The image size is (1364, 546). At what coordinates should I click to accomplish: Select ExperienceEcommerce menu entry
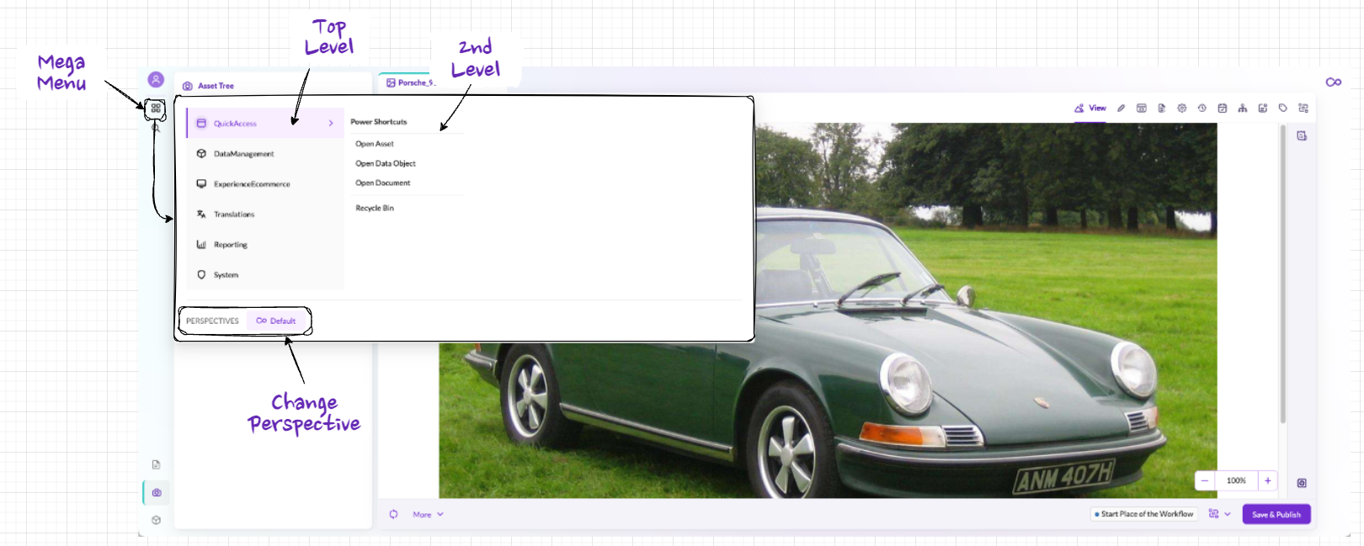click(x=265, y=184)
